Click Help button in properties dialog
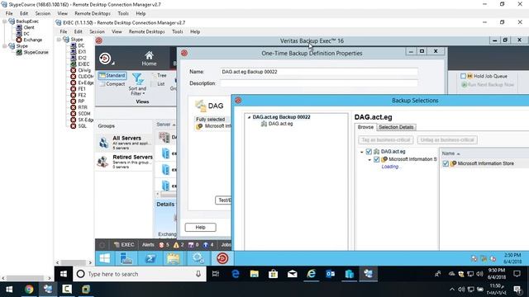This screenshot has height=297, width=529. [x=200, y=228]
